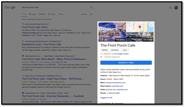The width and height of the screenshot is (185, 107).
Task: Open the Google apps grid icon
Action: click(x=170, y=8)
